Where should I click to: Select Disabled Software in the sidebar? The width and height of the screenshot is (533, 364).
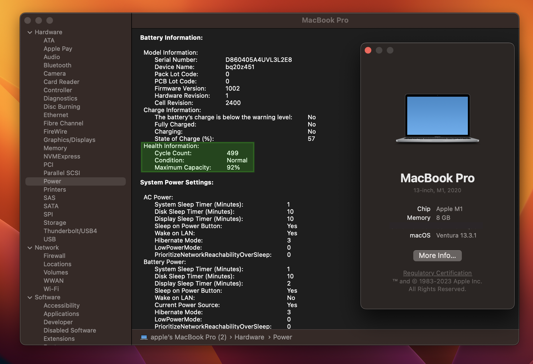(x=70, y=330)
